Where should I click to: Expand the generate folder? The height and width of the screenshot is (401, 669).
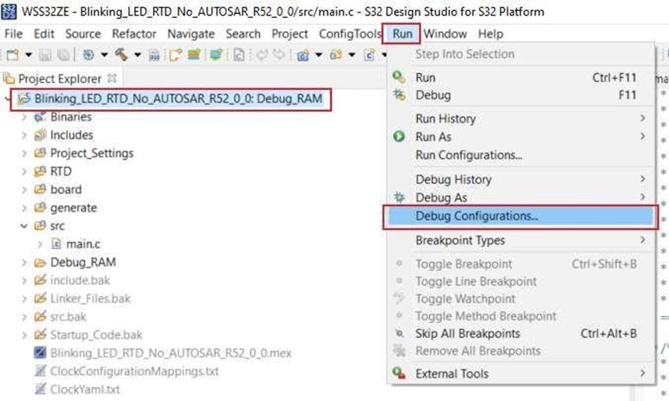tap(24, 208)
